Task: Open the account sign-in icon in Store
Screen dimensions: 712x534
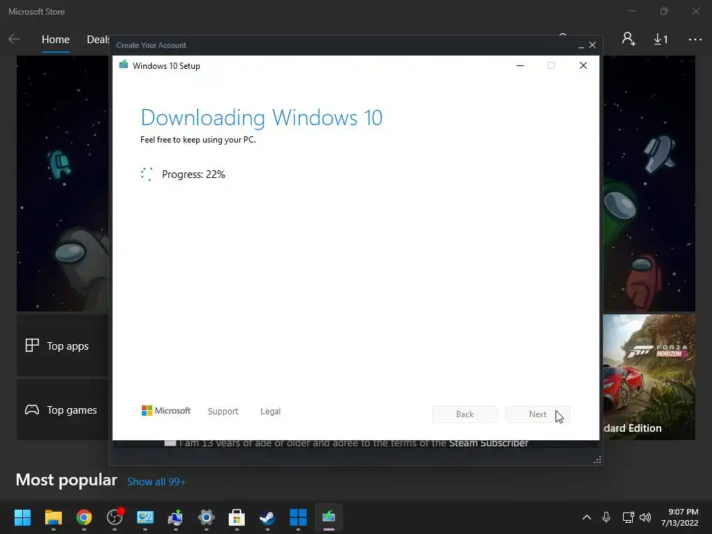Action: click(x=629, y=39)
